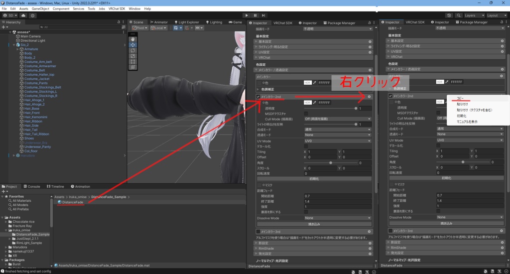Open the GameObject menu
This screenshot has height=274, width=510.
click(x=40, y=9)
